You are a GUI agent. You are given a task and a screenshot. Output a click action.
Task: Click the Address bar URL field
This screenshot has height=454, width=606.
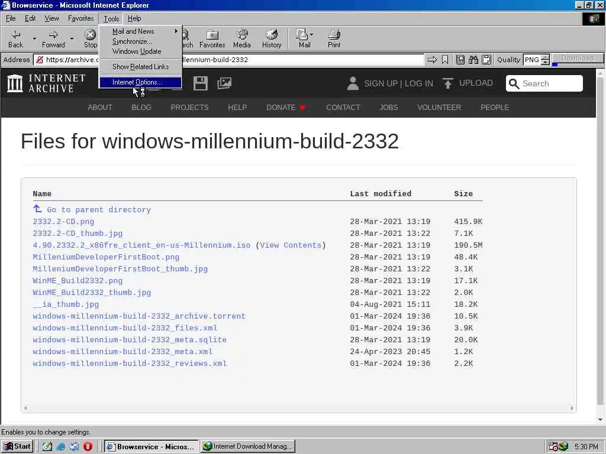(x=228, y=60)
